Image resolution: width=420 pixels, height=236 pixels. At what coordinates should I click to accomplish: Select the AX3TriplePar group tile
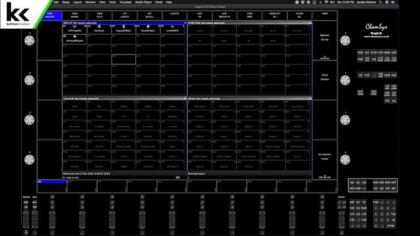click(x=75, y=29)
